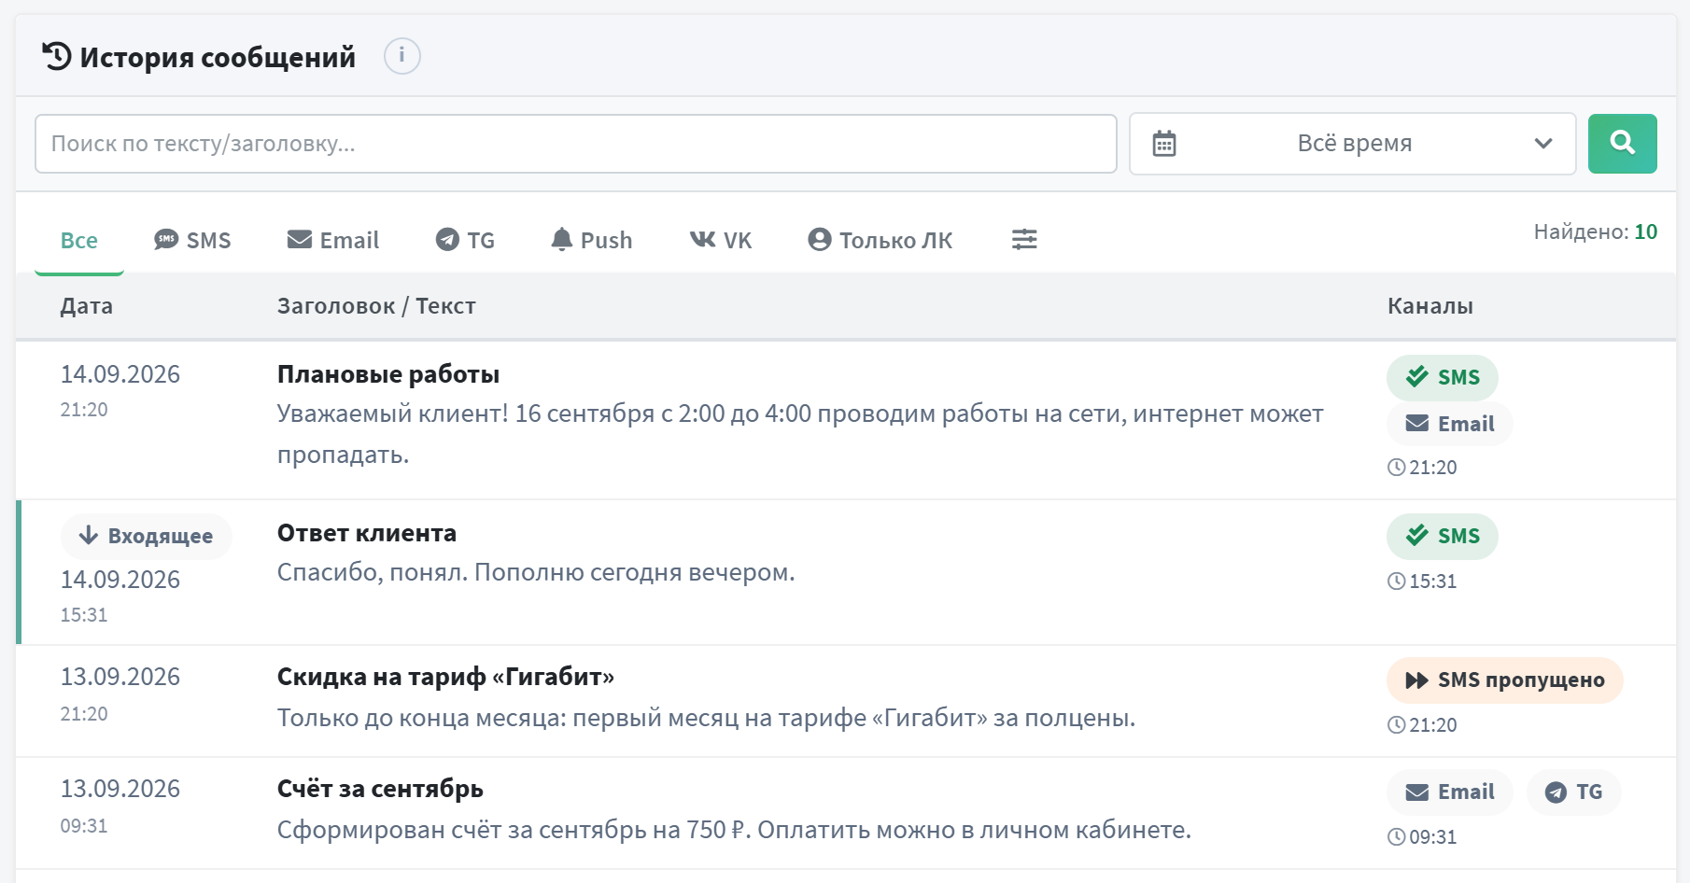Click the Email badge in Счёт за сентябрь row
This screenshot has width=1690, height=883.
(1450, 792)
